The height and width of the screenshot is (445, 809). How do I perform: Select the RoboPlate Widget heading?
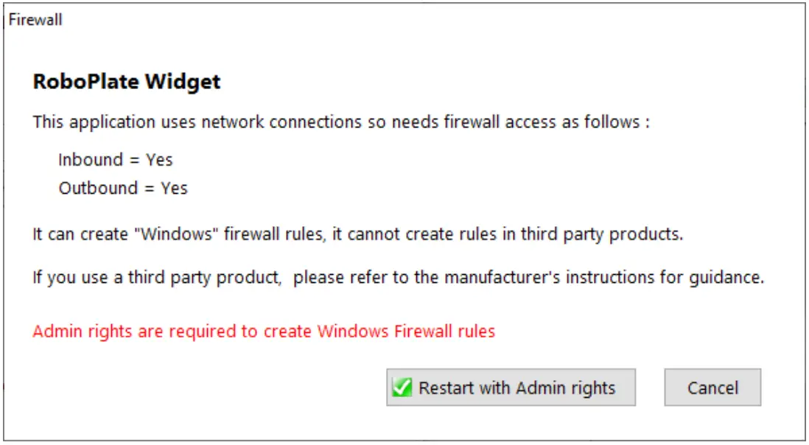[126, 81]
